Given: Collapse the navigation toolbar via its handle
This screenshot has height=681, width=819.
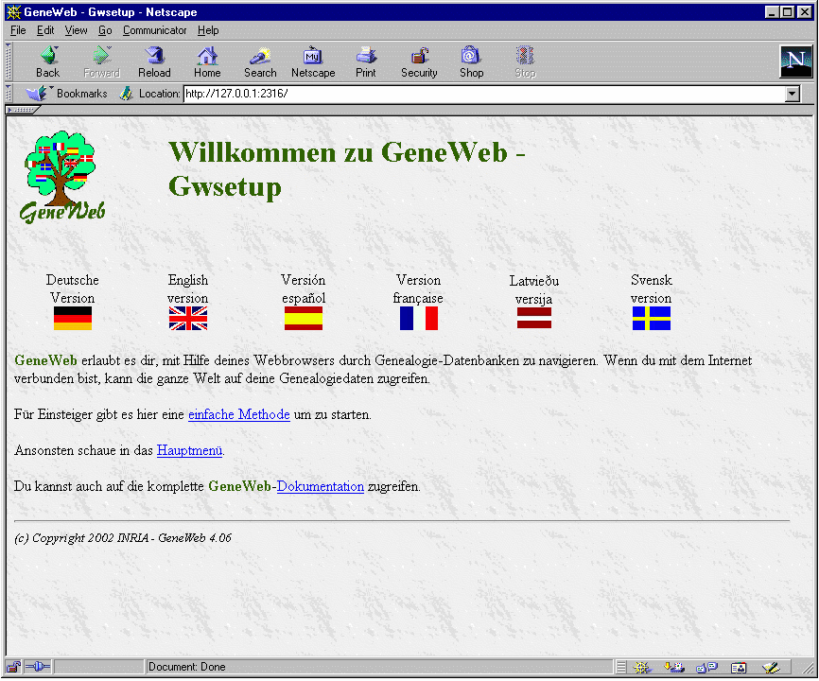Looking at the screenshot, I should [x=9, y=61].
